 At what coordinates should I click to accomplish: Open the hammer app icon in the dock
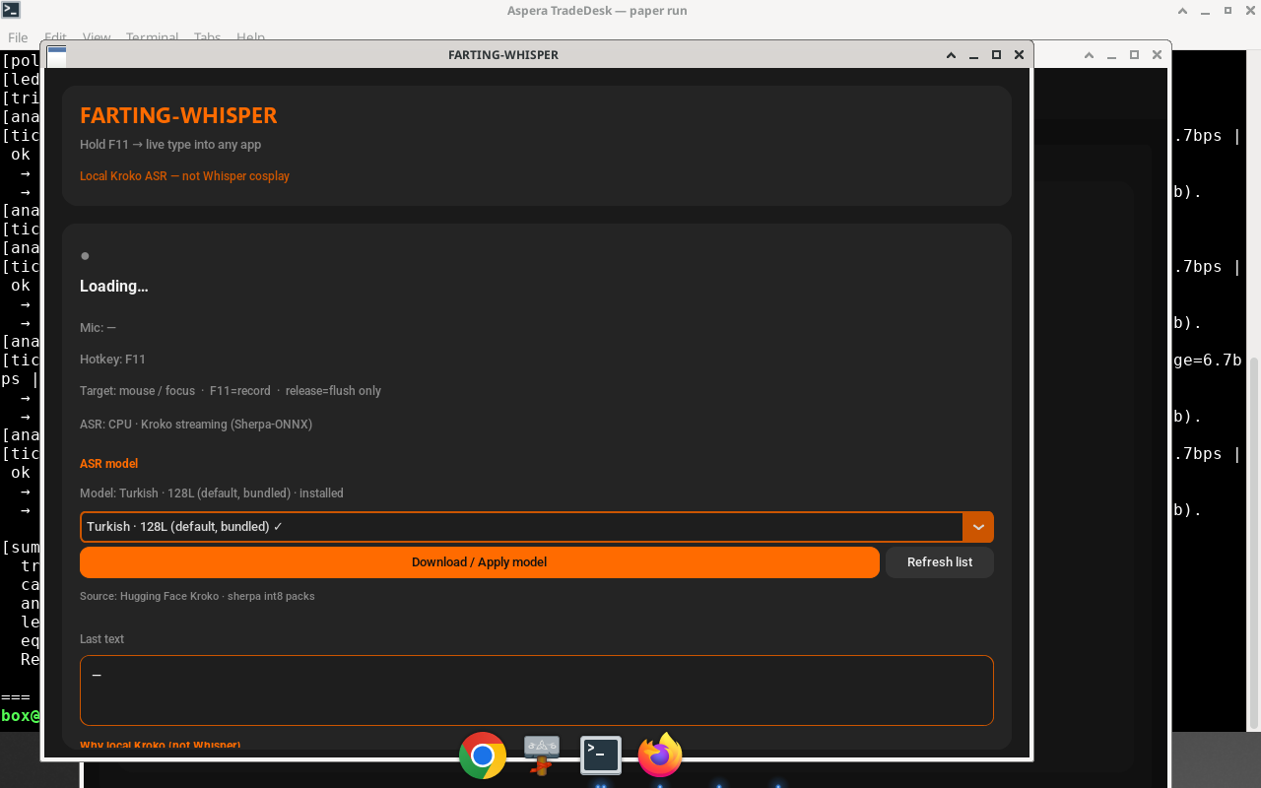click(x=542, y=755)
